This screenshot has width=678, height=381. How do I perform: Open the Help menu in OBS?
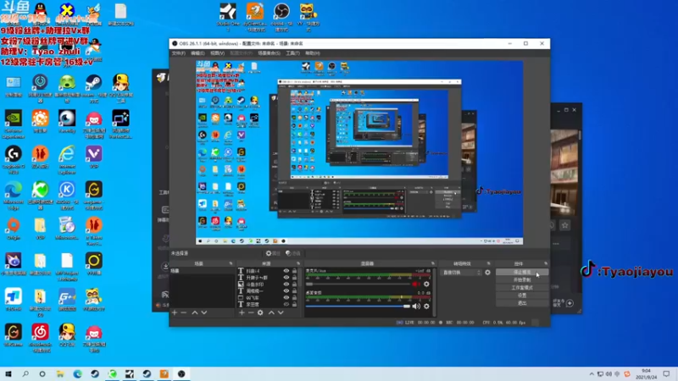(312, 53)
